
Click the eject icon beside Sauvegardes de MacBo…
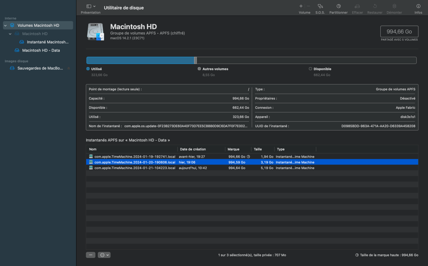69,68
